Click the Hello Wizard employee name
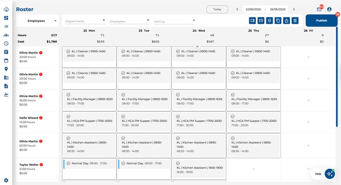This screenshot has height=185, width=341. point(29,118)
